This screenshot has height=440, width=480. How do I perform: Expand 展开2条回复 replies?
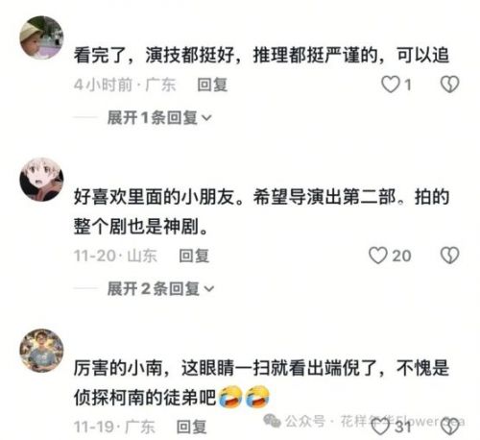pyautogui.click(x=160, y=288)
